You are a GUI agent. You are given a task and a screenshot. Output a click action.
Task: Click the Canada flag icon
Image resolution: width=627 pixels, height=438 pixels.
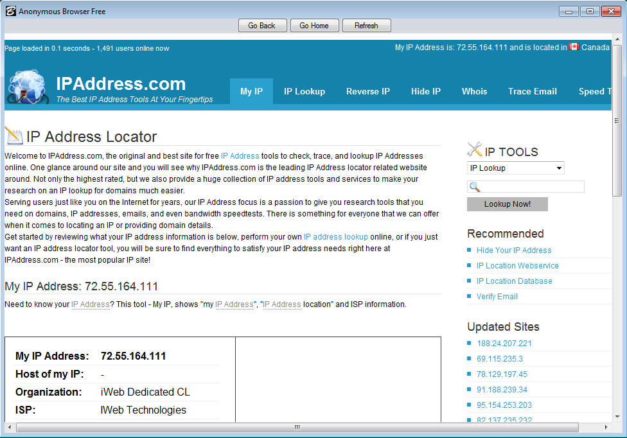[x=574, y=47]
